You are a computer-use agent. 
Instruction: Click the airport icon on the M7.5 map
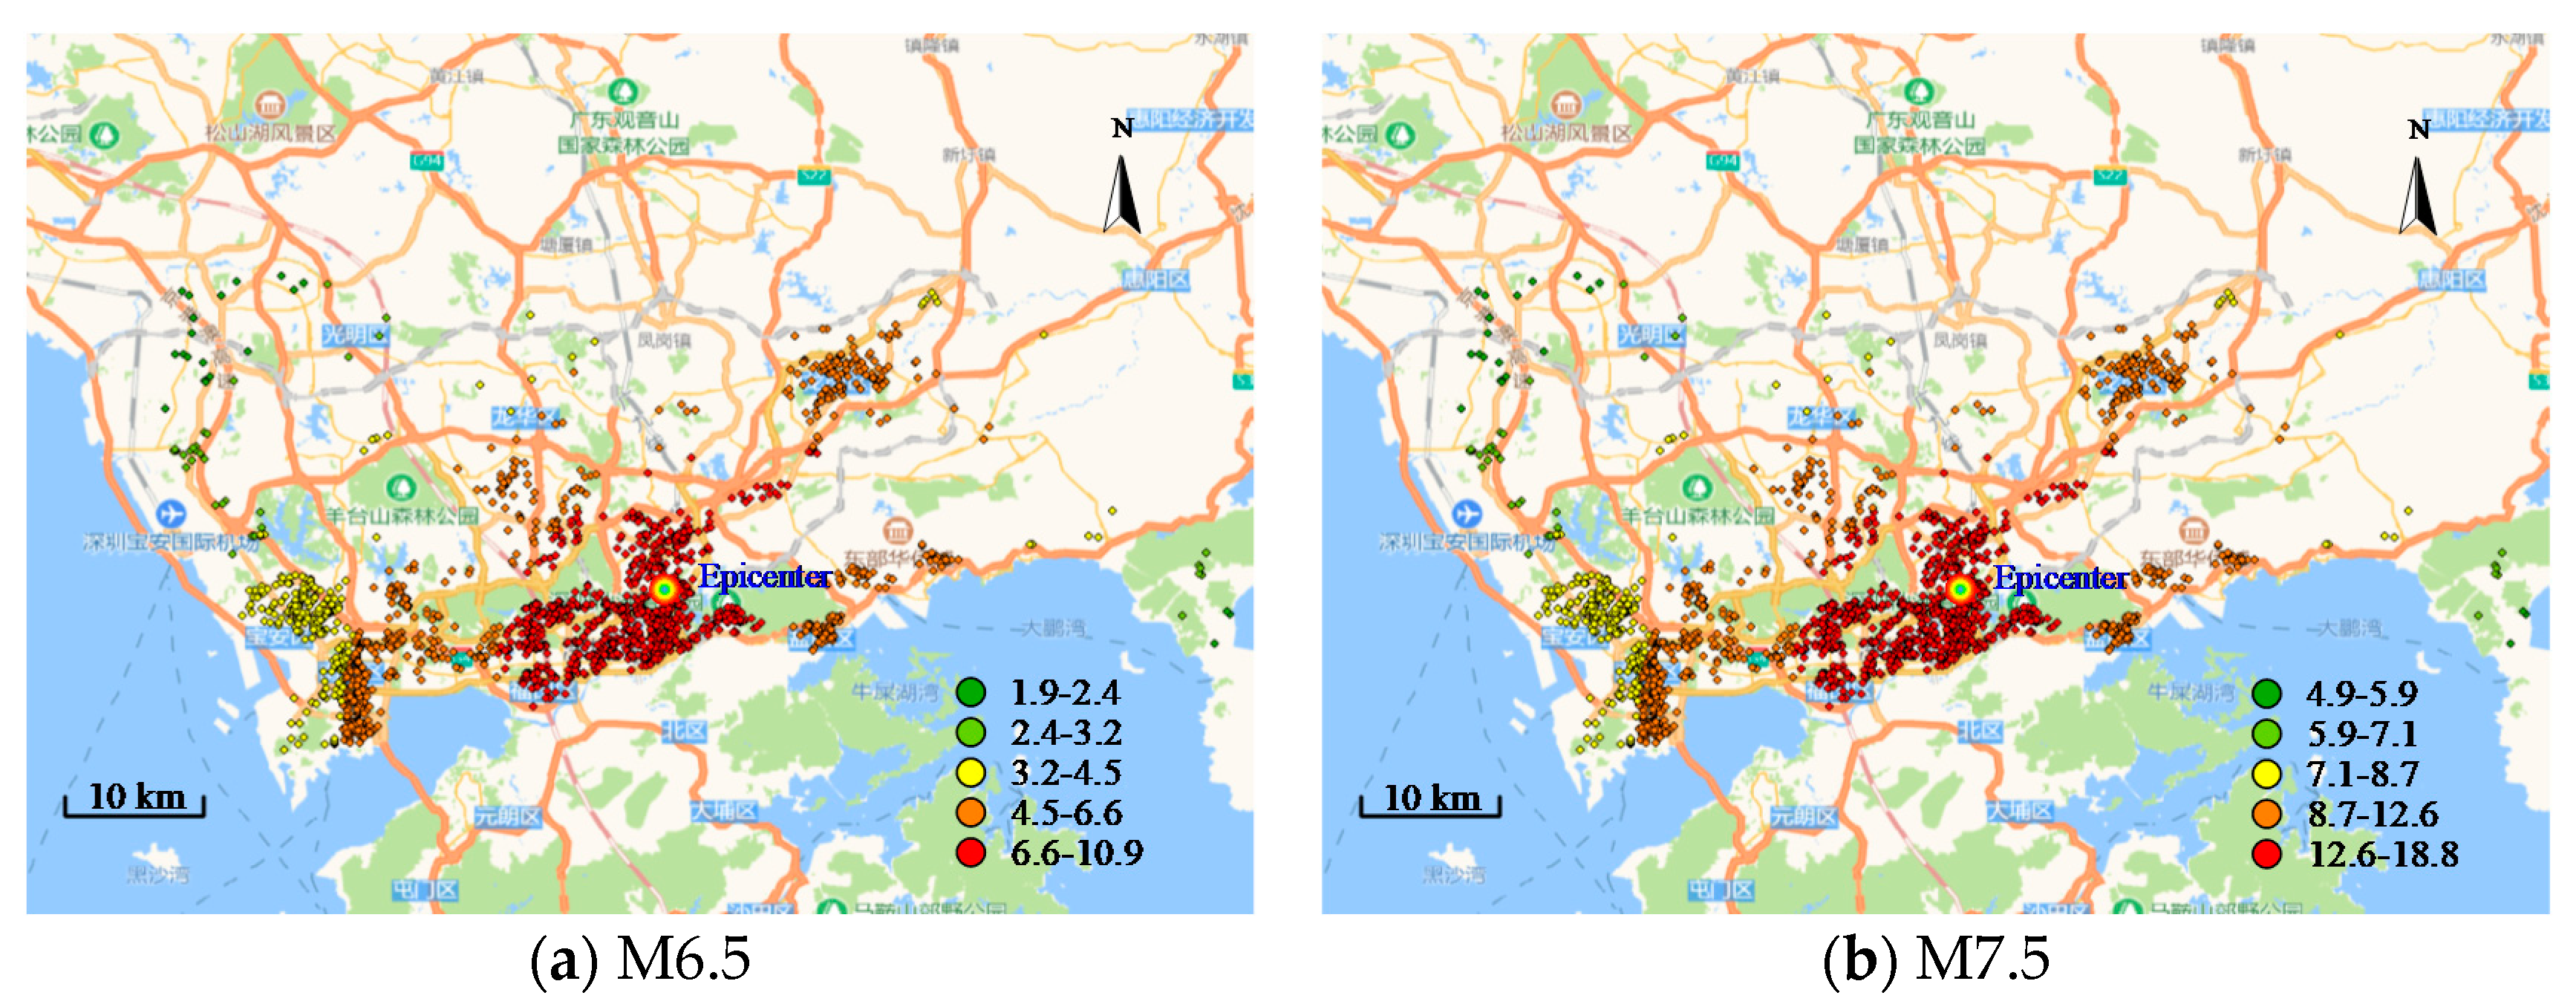(1467, 514)
